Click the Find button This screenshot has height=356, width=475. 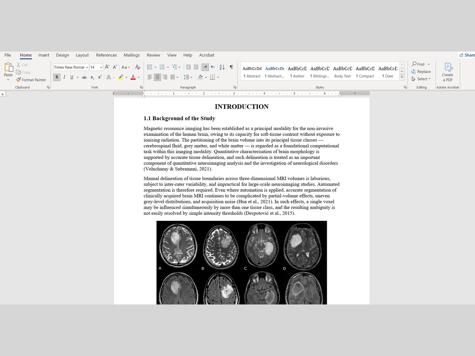pos(418,64)
